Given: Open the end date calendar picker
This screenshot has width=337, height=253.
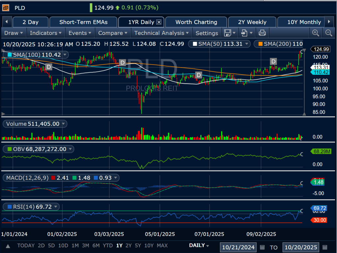Looking at the screenshot, I should click(x=325, y=247).
